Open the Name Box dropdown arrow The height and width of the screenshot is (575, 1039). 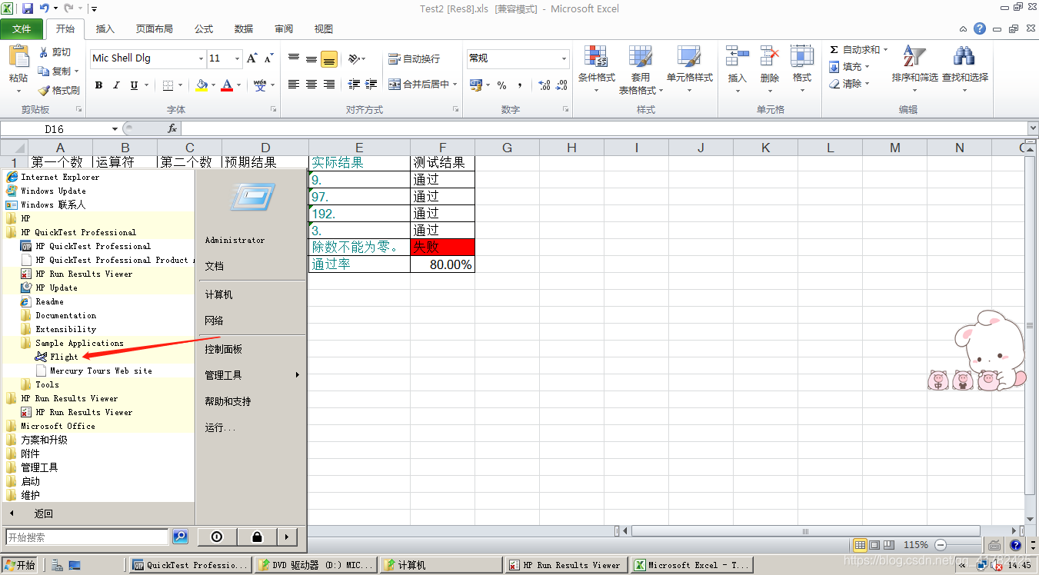pyautogui.click(x=115, y=129)
